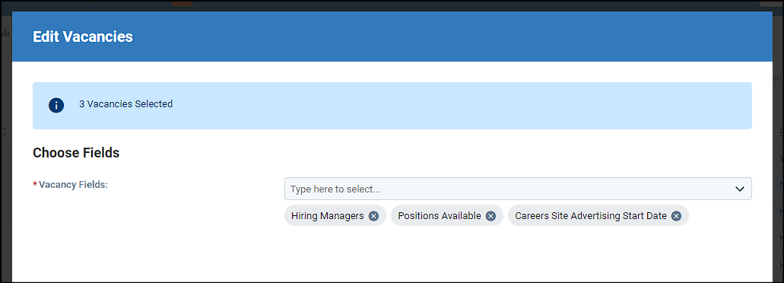Click the '3 Vacancies Selected' message
The width and height of the screenshot is (784, 283).
(x=126, y=104)
